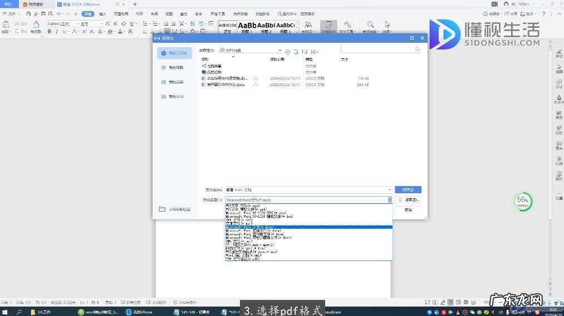564x316 pixels.
Task: Choose single web page (*.mht) option
Action: 308,245
